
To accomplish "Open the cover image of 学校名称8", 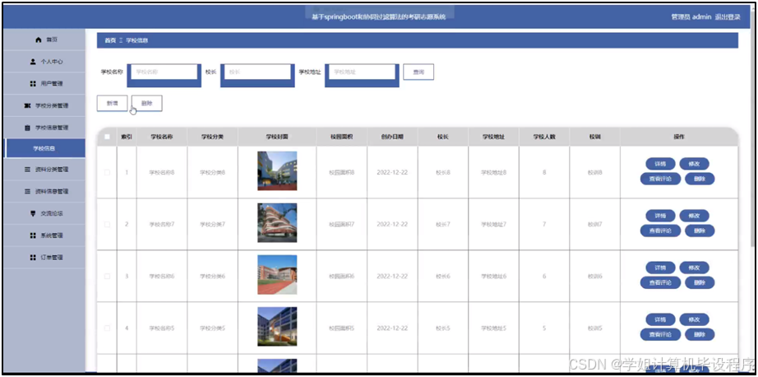I will (x=277, y=171).
